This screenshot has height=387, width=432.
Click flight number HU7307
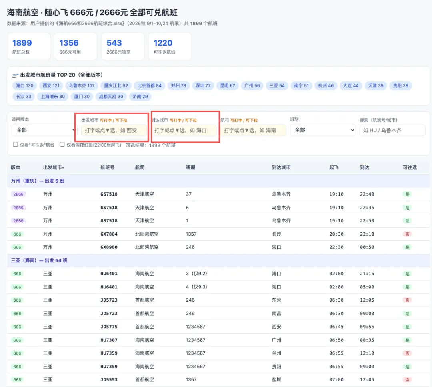(109, 340)
